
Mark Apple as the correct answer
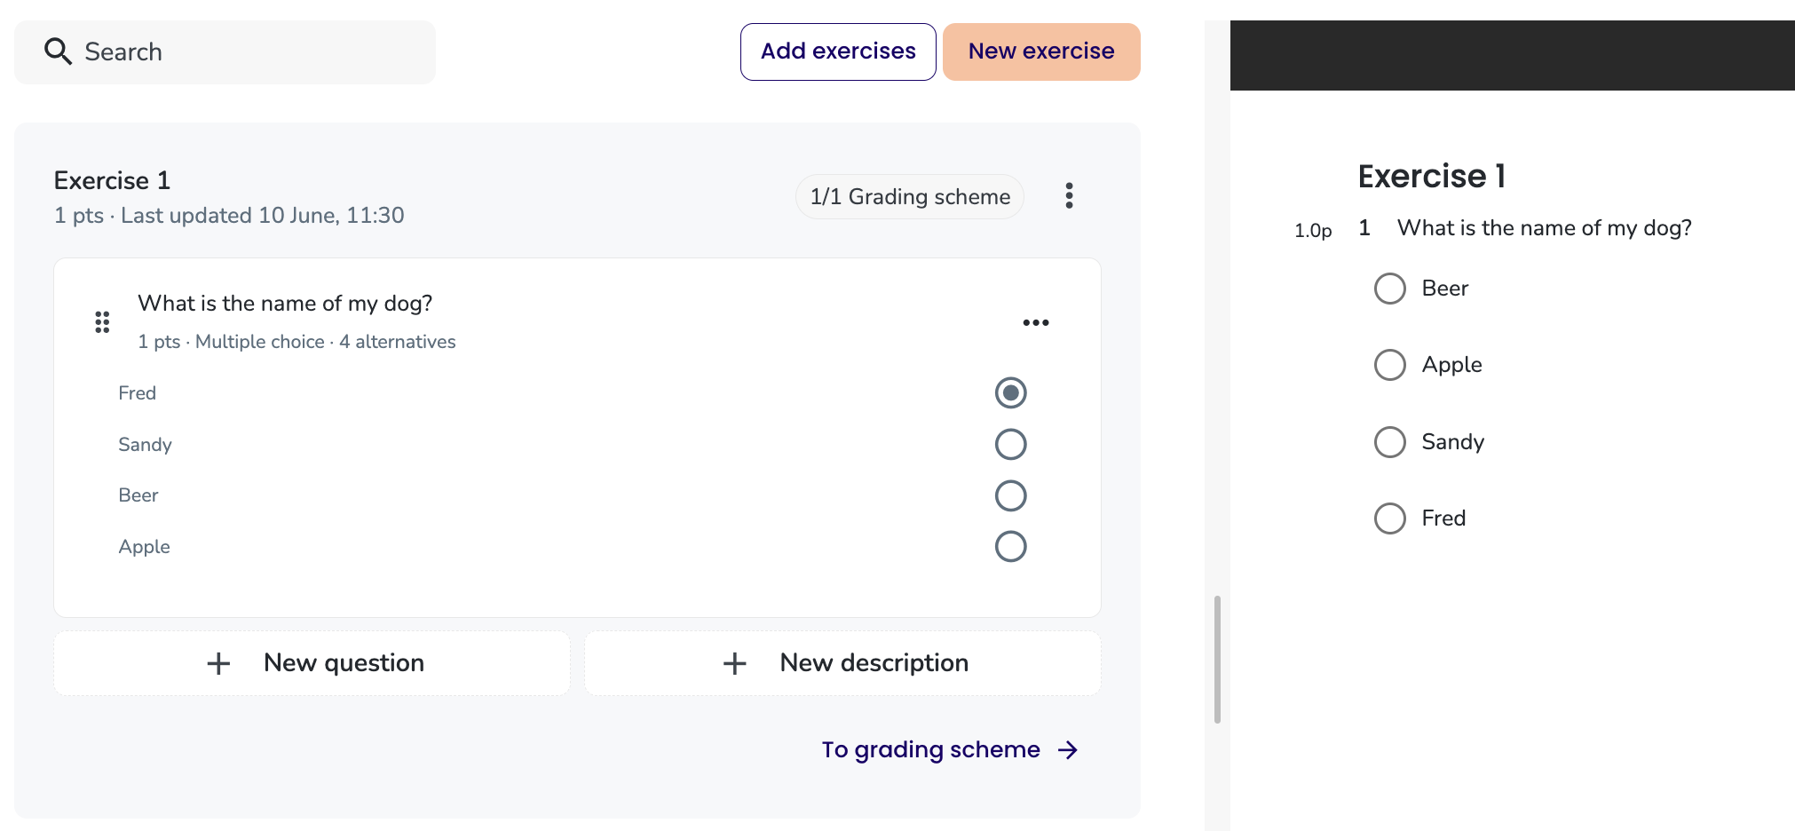pos(1010,546)
